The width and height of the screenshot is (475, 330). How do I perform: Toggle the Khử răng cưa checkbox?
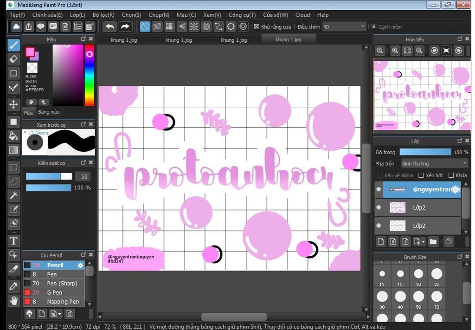pos(256,26)
